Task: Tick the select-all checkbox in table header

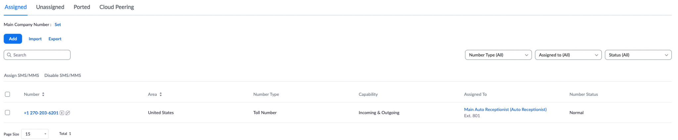Action: click(7, 94)
